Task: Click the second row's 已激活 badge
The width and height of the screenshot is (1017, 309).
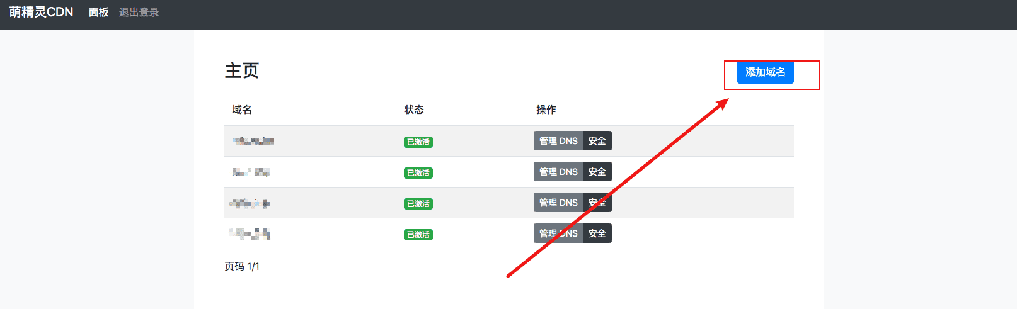Action: click(418, 173)
